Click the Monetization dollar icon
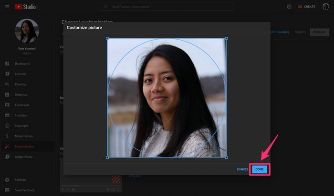Screen dimensions: 334x196 coord(7,136)
